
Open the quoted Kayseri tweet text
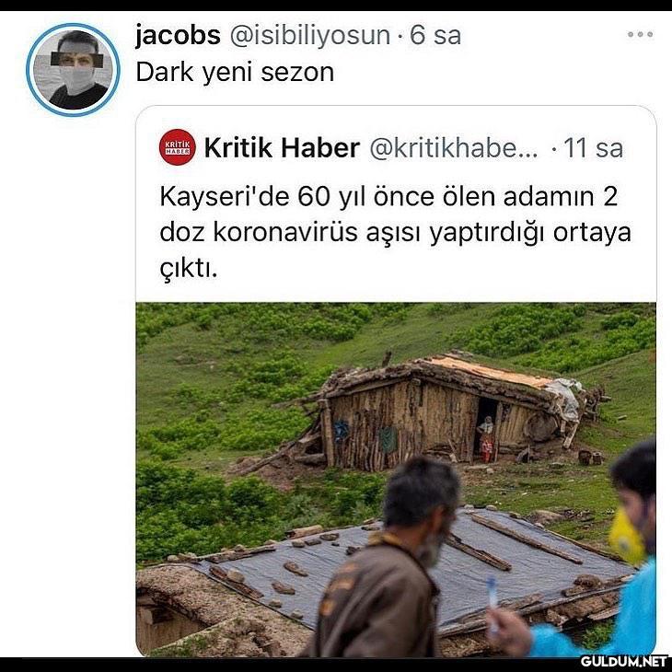[x=395, y=233]
